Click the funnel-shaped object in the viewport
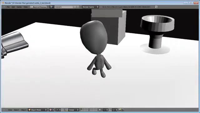The height and width of the screenshot is (113, 200). [x=157, y=31]
